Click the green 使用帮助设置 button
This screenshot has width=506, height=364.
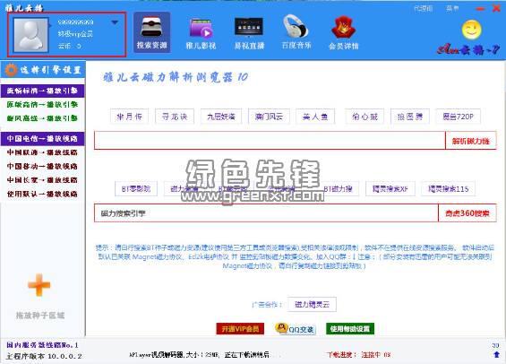[x=350, y=329]
